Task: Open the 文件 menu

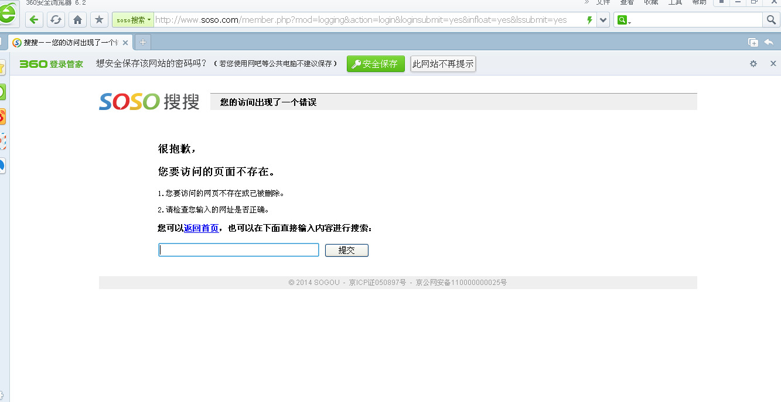Action: coord(603,2)
